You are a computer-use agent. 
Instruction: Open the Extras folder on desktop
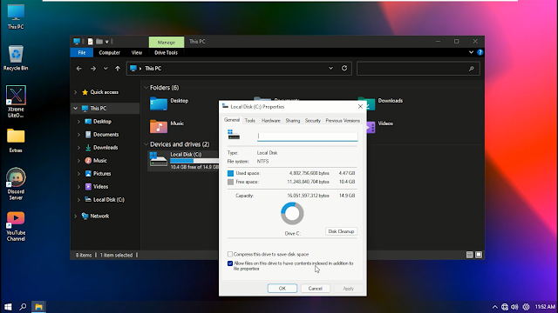16,141
